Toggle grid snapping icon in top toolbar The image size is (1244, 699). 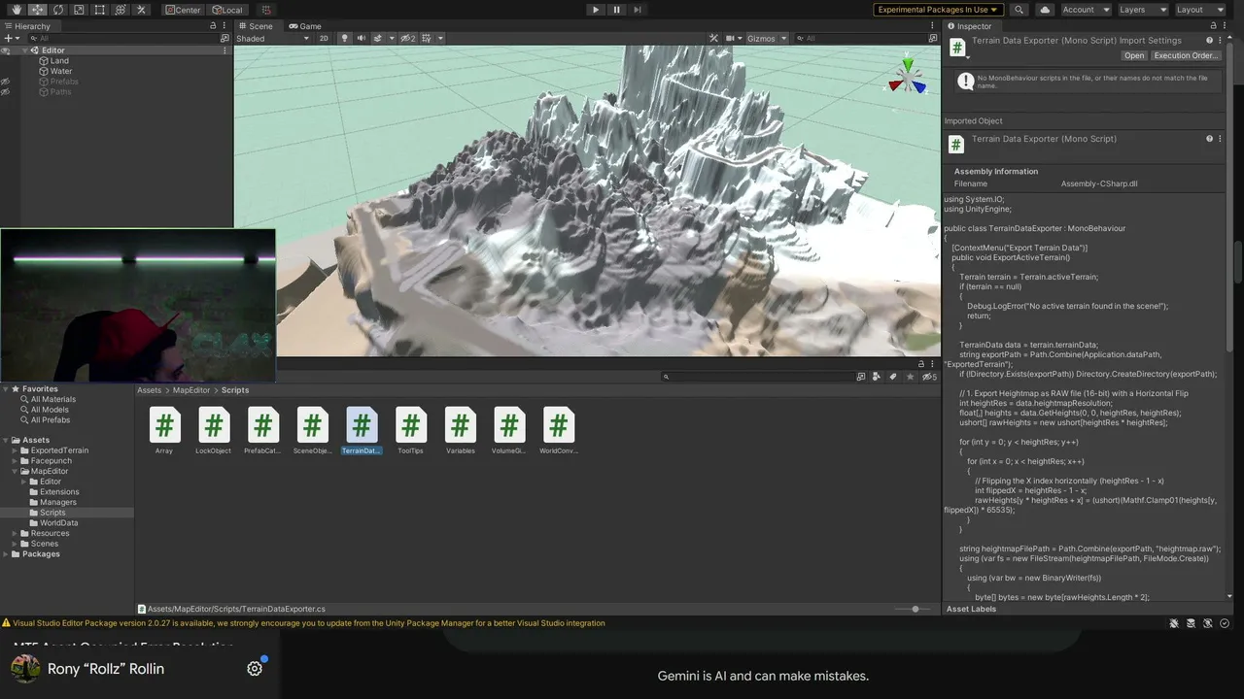[266, 10]
